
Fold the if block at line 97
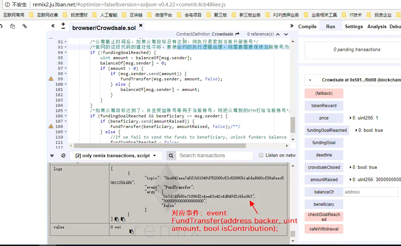point(66,68)
